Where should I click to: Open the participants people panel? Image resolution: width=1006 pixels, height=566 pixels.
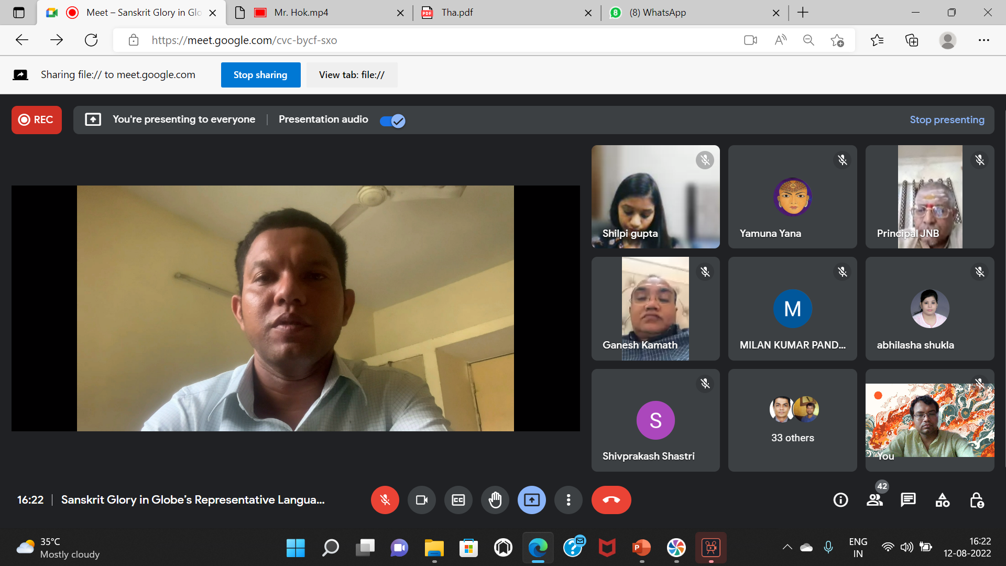[x=874, y=500]
